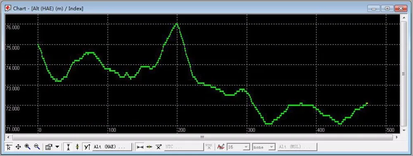Open the UTC variable selector
The image size is (413, 156).
184,147
